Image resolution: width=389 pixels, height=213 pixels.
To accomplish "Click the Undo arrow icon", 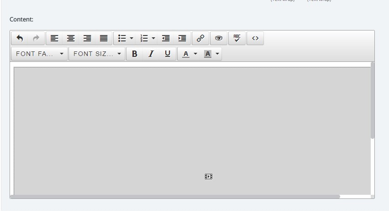I will 20,38.
